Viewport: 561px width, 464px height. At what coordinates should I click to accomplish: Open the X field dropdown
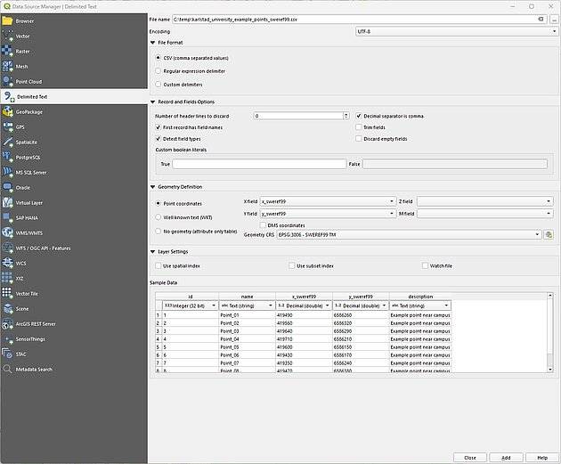tap(328, 201)
